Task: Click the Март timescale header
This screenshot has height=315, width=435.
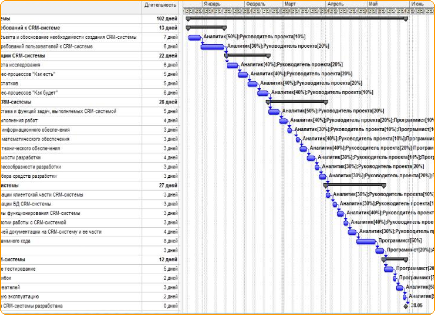Action: pyautogui.click(x=290, y=4)
